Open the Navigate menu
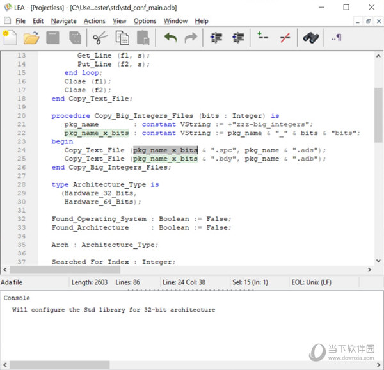 [63, 21]
